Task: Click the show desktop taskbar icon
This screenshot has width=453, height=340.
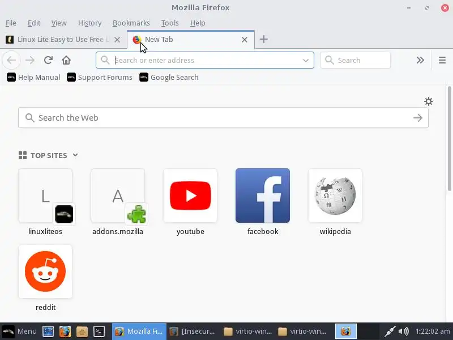Action: [48, 331]
